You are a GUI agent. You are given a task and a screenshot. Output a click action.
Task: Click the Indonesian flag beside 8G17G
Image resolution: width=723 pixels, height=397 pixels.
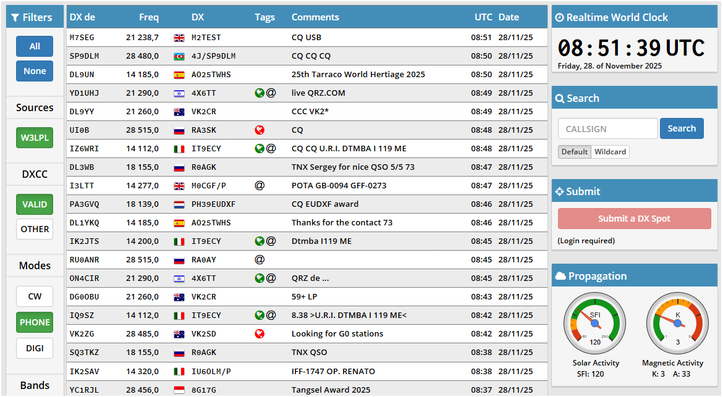pyautogui.click(x=179, y=390)
